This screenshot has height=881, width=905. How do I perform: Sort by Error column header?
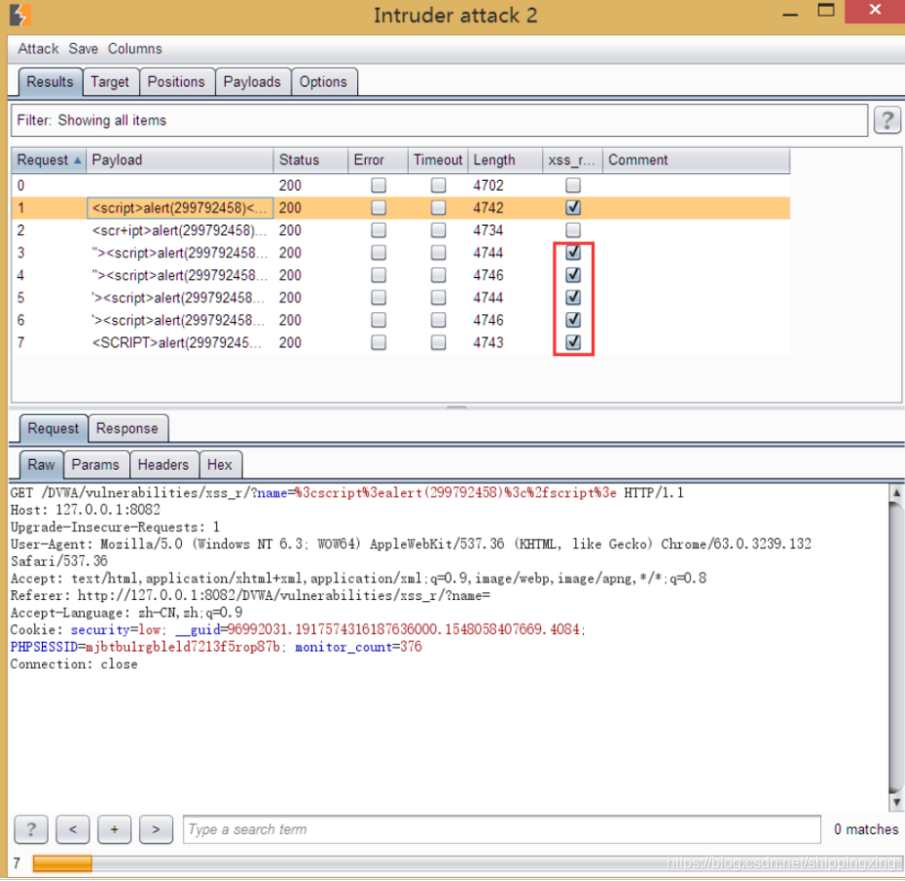[378, 159]
